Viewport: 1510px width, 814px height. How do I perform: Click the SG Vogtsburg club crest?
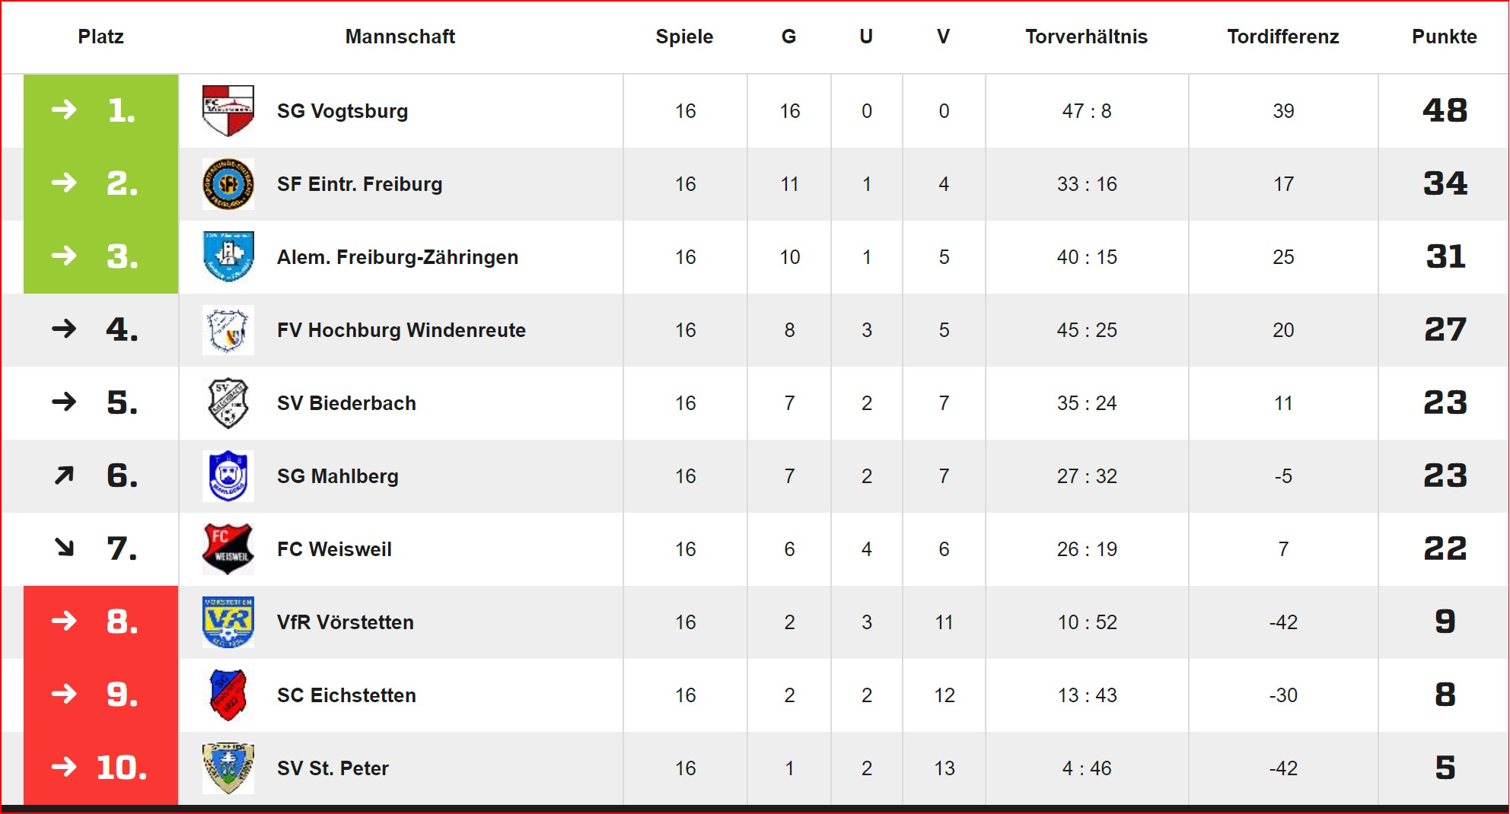point(228,111)
